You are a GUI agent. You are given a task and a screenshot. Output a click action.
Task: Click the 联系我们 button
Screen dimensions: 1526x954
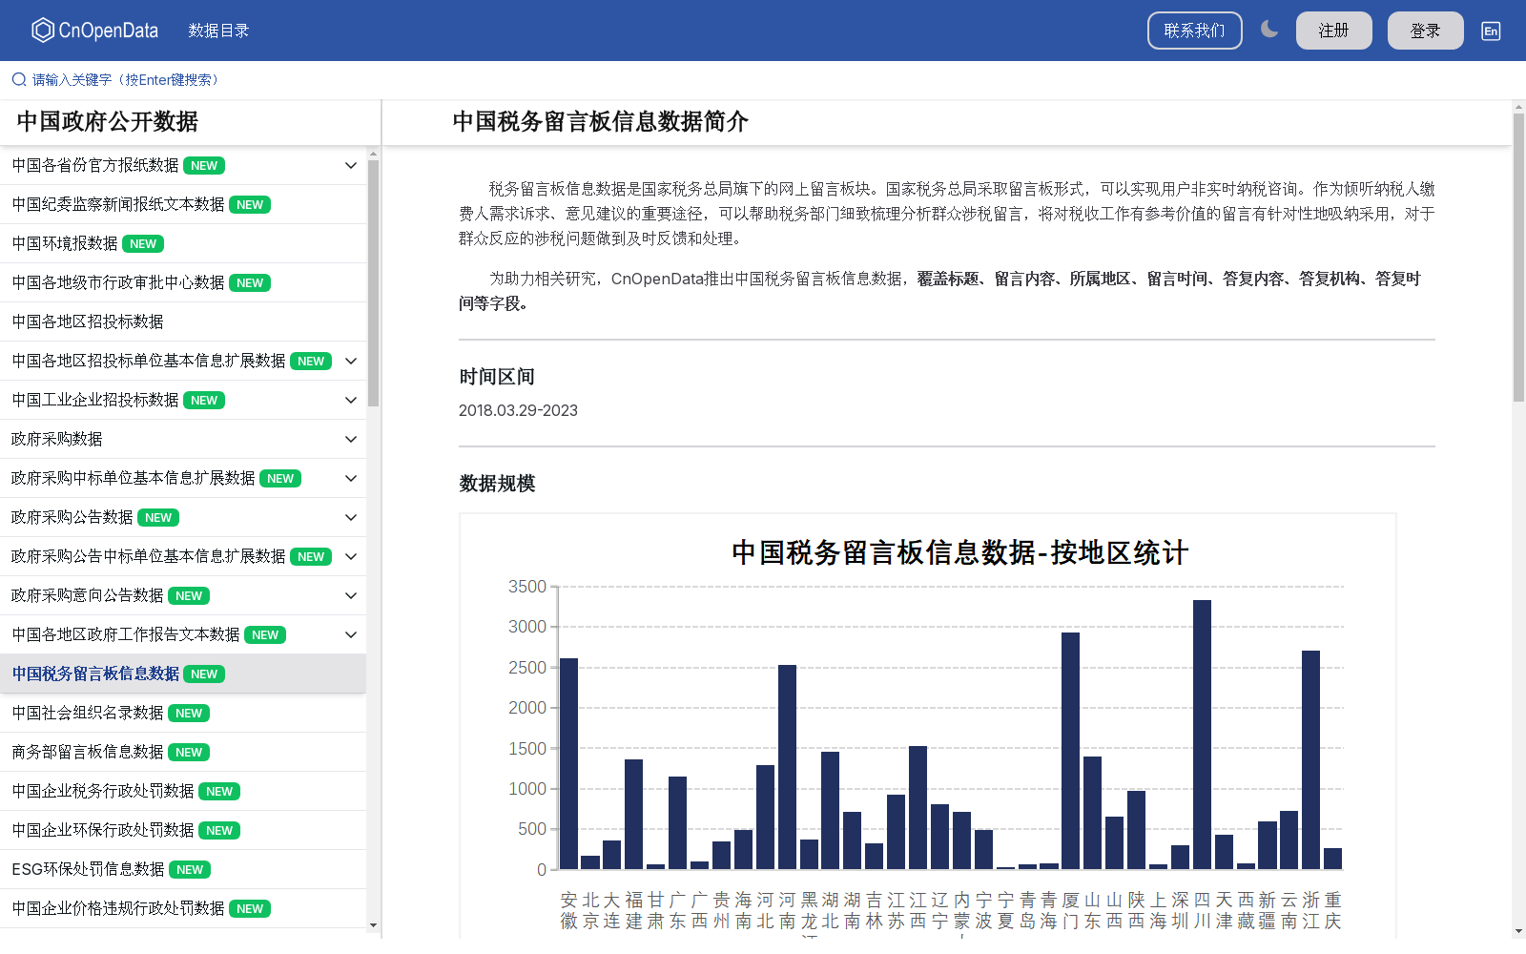click(1194, 31)
